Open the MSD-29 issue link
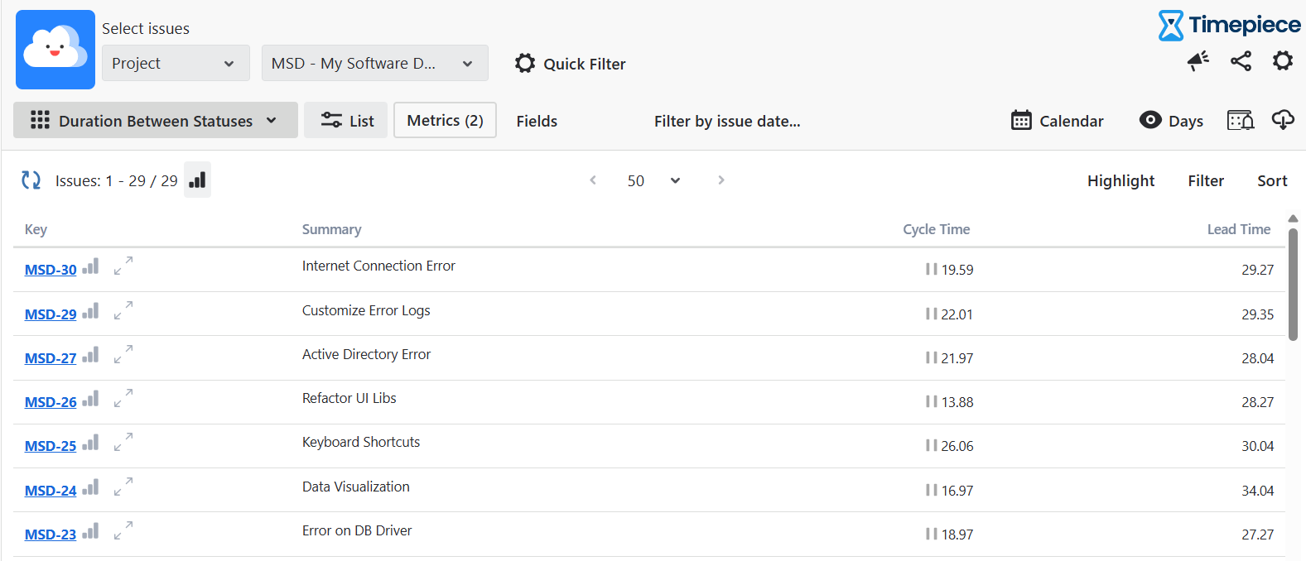Image resolution: width=1306 pixels, height=561 pixels. tap(51, 314)
